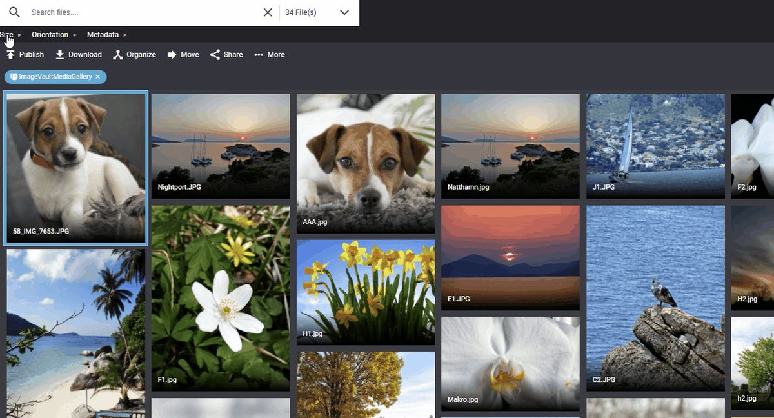774x418 pixels.
Task: Click the Publish upload icon
Action: coord(10,55)
